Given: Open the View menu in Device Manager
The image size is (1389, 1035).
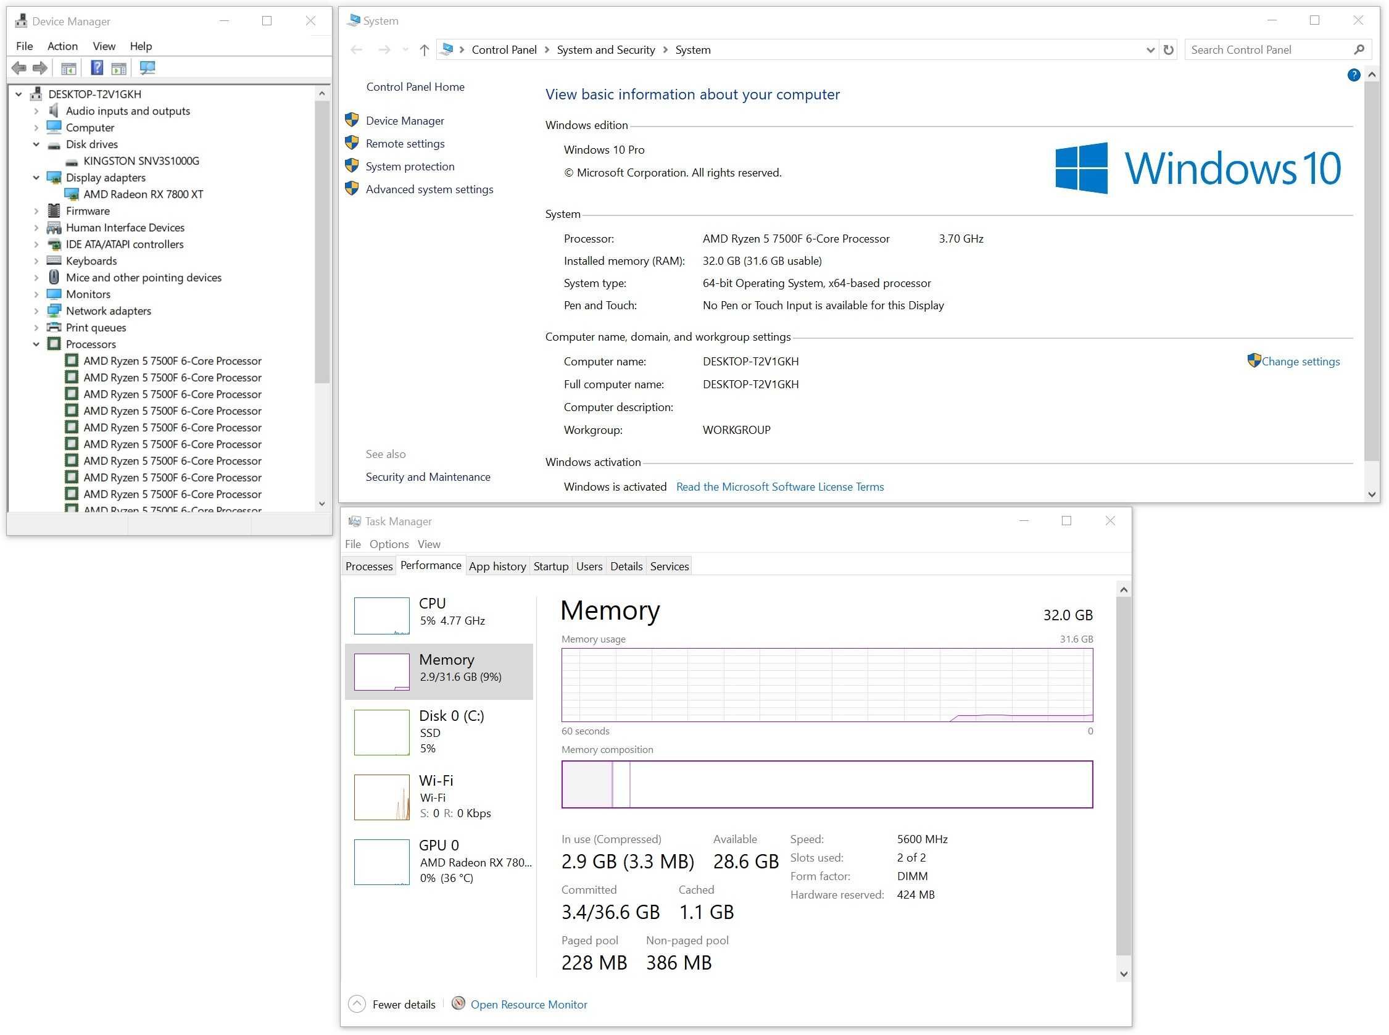Looking at the screenshot, I should click(x=104, y=46).
